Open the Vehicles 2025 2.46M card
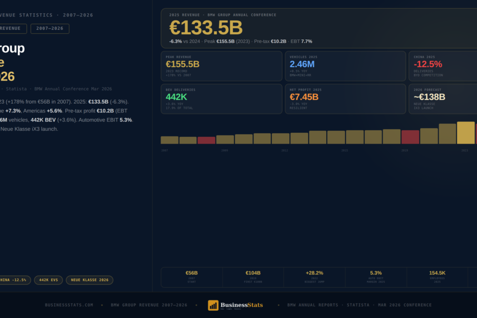This screenshot has height=318, width=477. pyautogui.click(x=345, y=66)
